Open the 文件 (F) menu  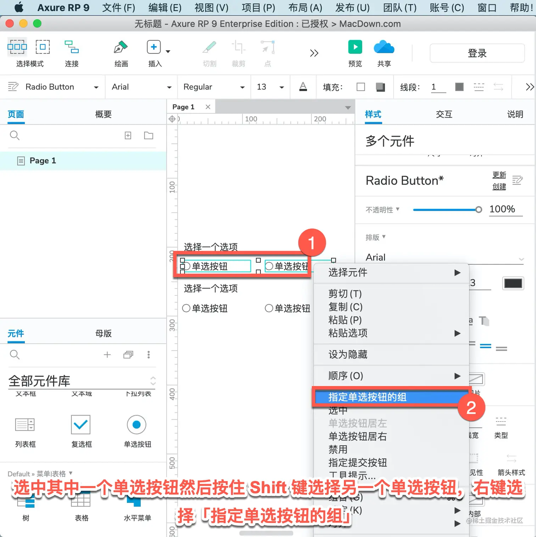tap(119, 7)
